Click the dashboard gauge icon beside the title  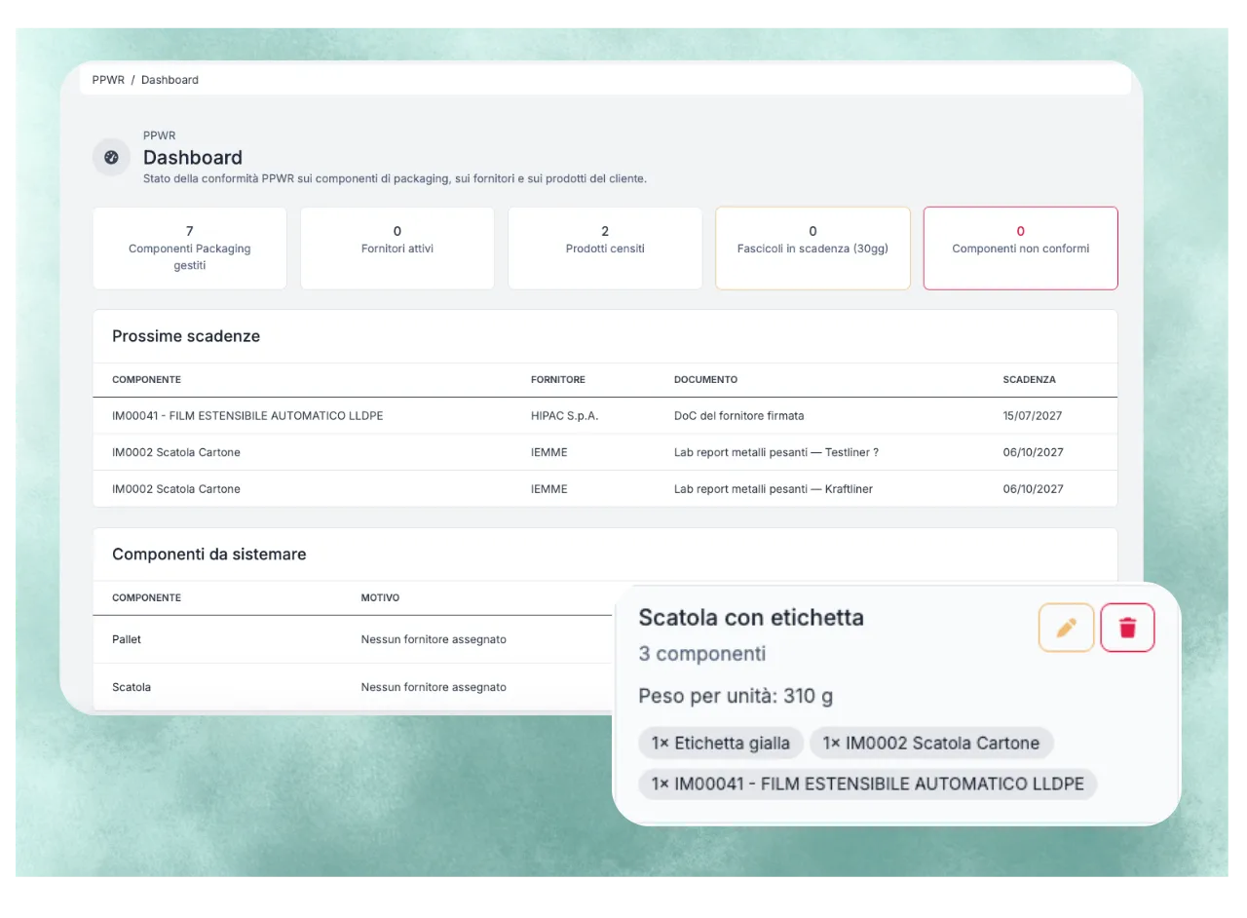tap(111, 157)
